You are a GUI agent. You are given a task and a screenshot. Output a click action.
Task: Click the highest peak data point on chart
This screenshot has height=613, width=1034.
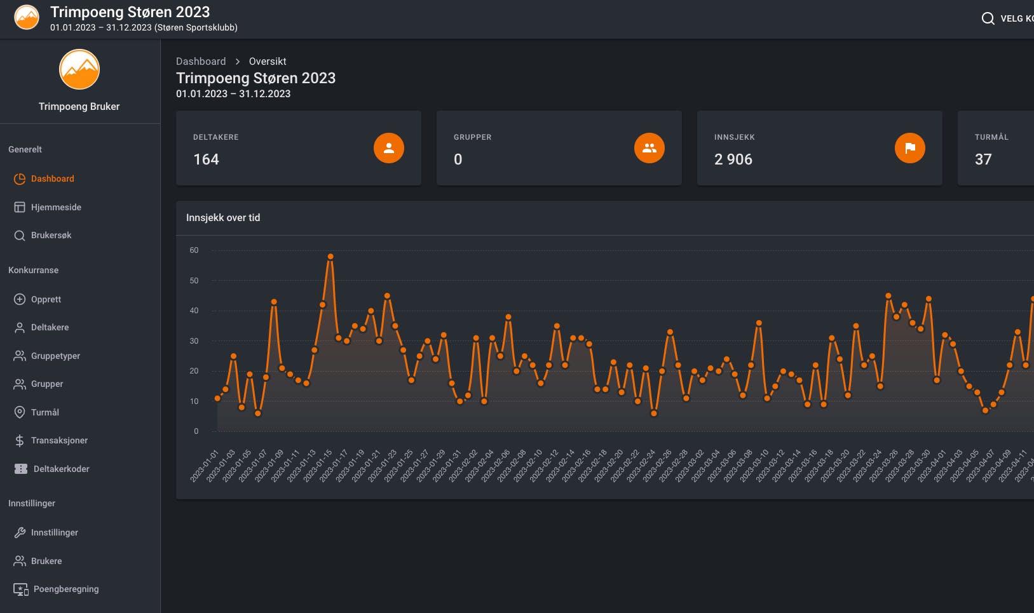330,257
